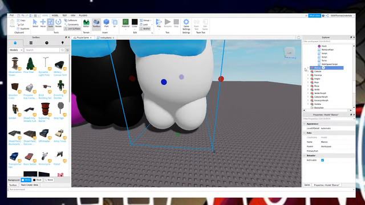Screen dimensions: 365x205
Task: Click the Stop test button
Action: click(x=176, y=23)
